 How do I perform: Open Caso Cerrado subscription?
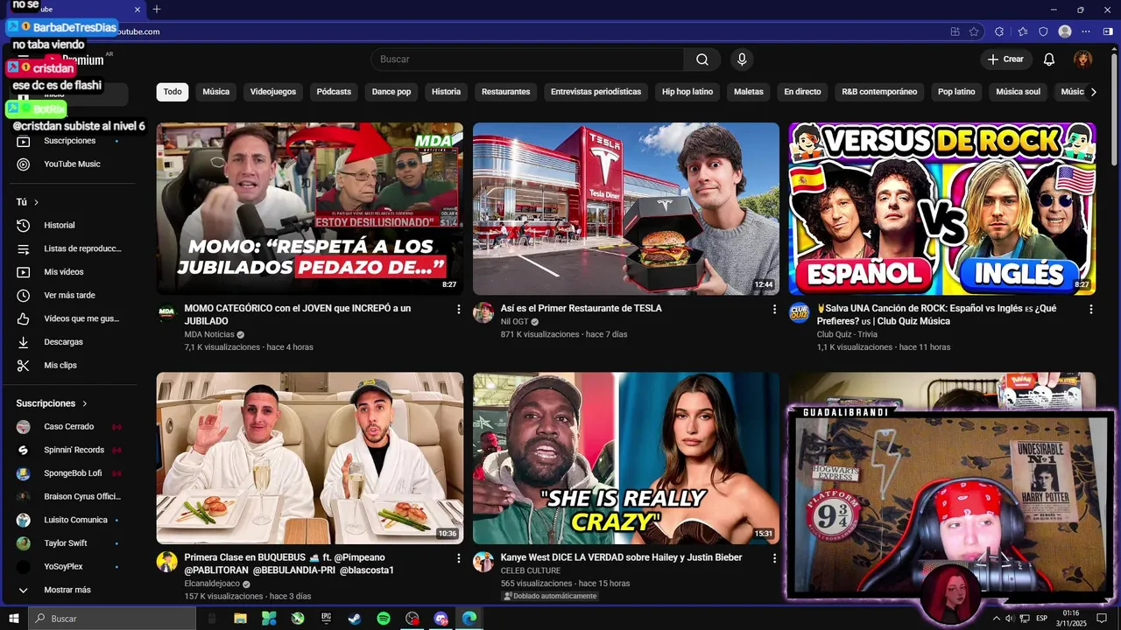tap(70, 427)
